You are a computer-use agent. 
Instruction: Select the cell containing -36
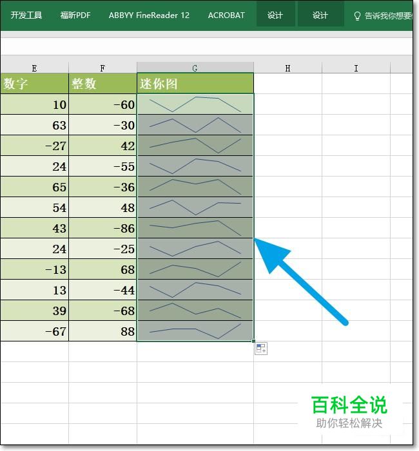[102, 187]
